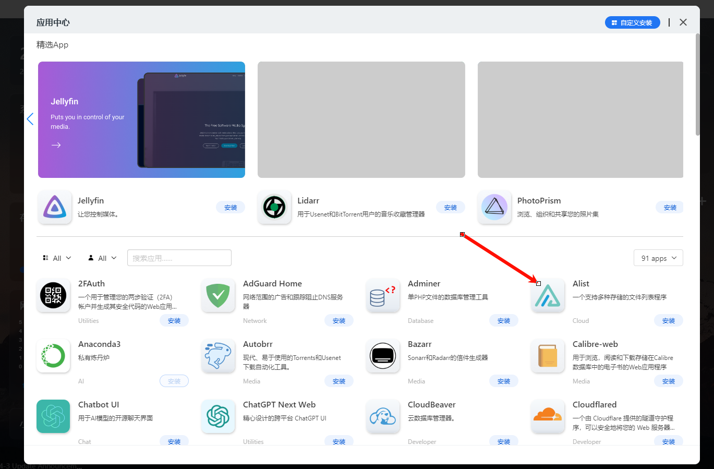The image size is (714, 469).
Task: Click the ChatGPT Next Web icon
Action: [218, 416]
